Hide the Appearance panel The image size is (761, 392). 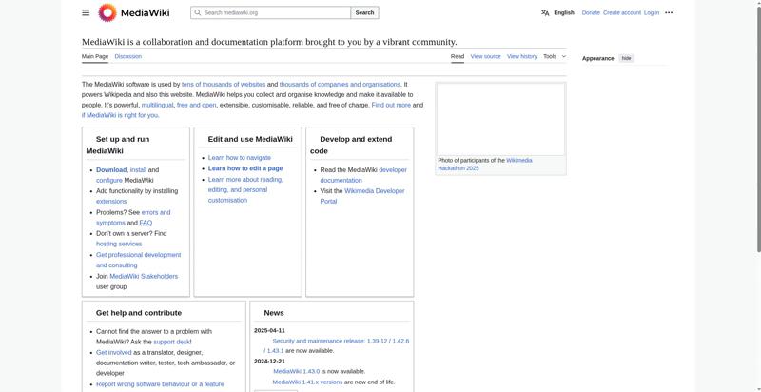tap(627, 58)
